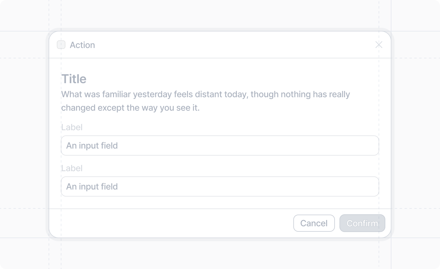Click the Action header label
This screenshot has height=269, width=440.
pyautogui.click(x=82, y=45)
